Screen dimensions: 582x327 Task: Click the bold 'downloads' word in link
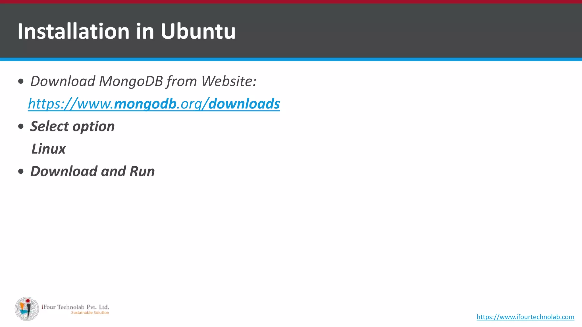coord(244,104)
